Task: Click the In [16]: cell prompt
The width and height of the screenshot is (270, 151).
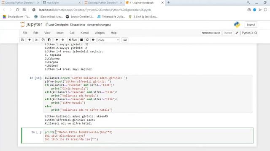Action: point(36,78)
